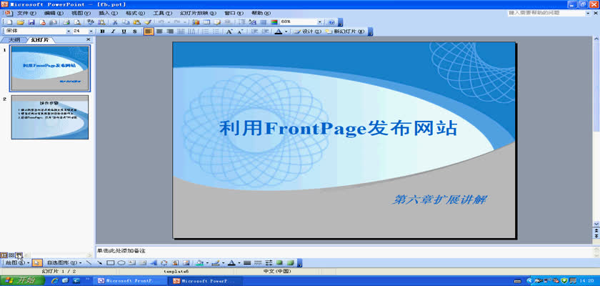The height and width of the screenshot is (286, 600).
Task: Open the zoom percentage dropdown
Action: tap(320, 22)
